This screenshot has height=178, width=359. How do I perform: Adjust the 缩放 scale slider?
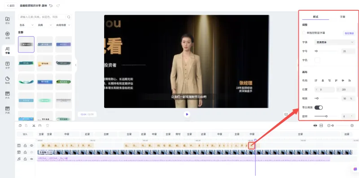tap(327, 98)
